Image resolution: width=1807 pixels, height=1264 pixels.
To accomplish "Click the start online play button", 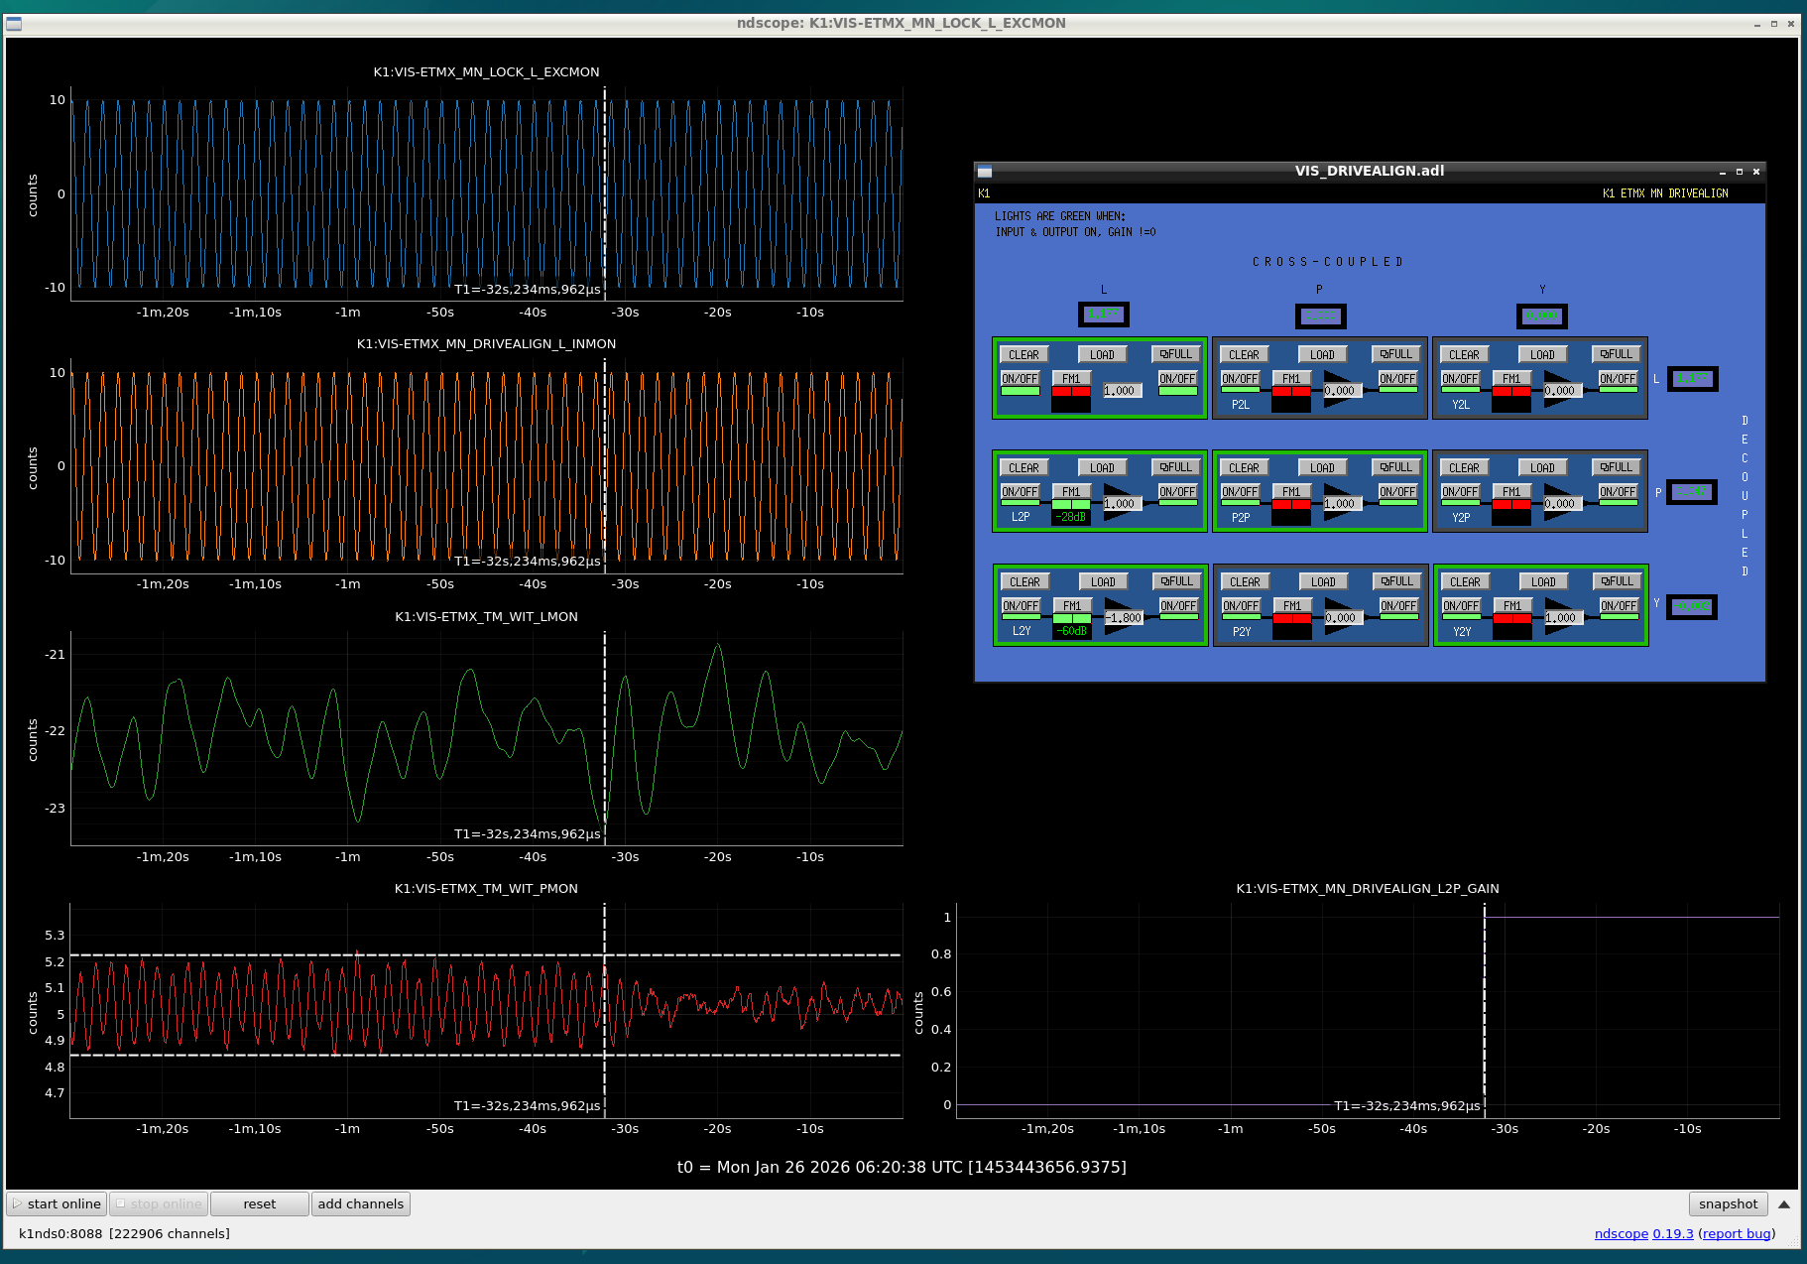I will [x=57, y=1203].
